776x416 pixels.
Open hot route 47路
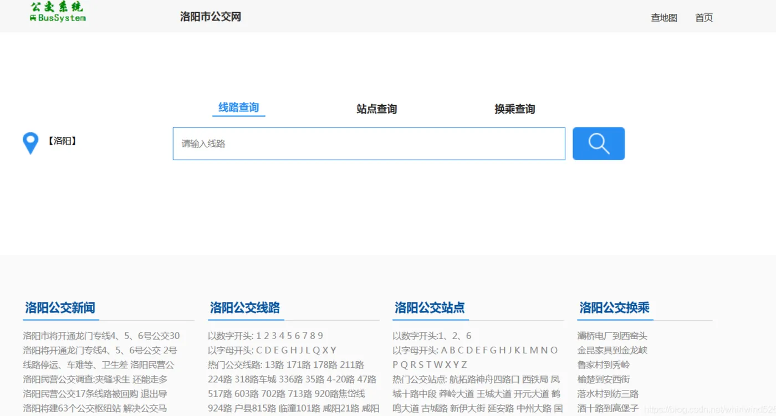pos(367,379)
